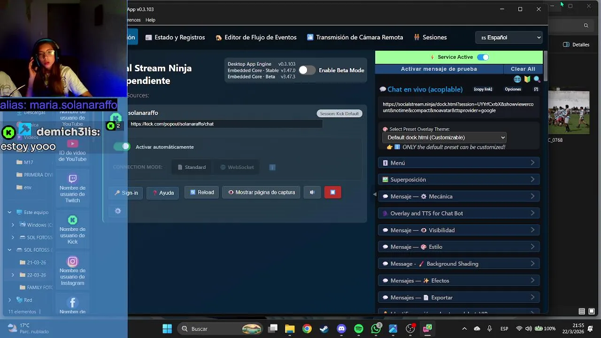The height and width of the screenshot is (338, 601).
Task: Click the magnifying glass icon in dock panel
Action: [537, 79]
